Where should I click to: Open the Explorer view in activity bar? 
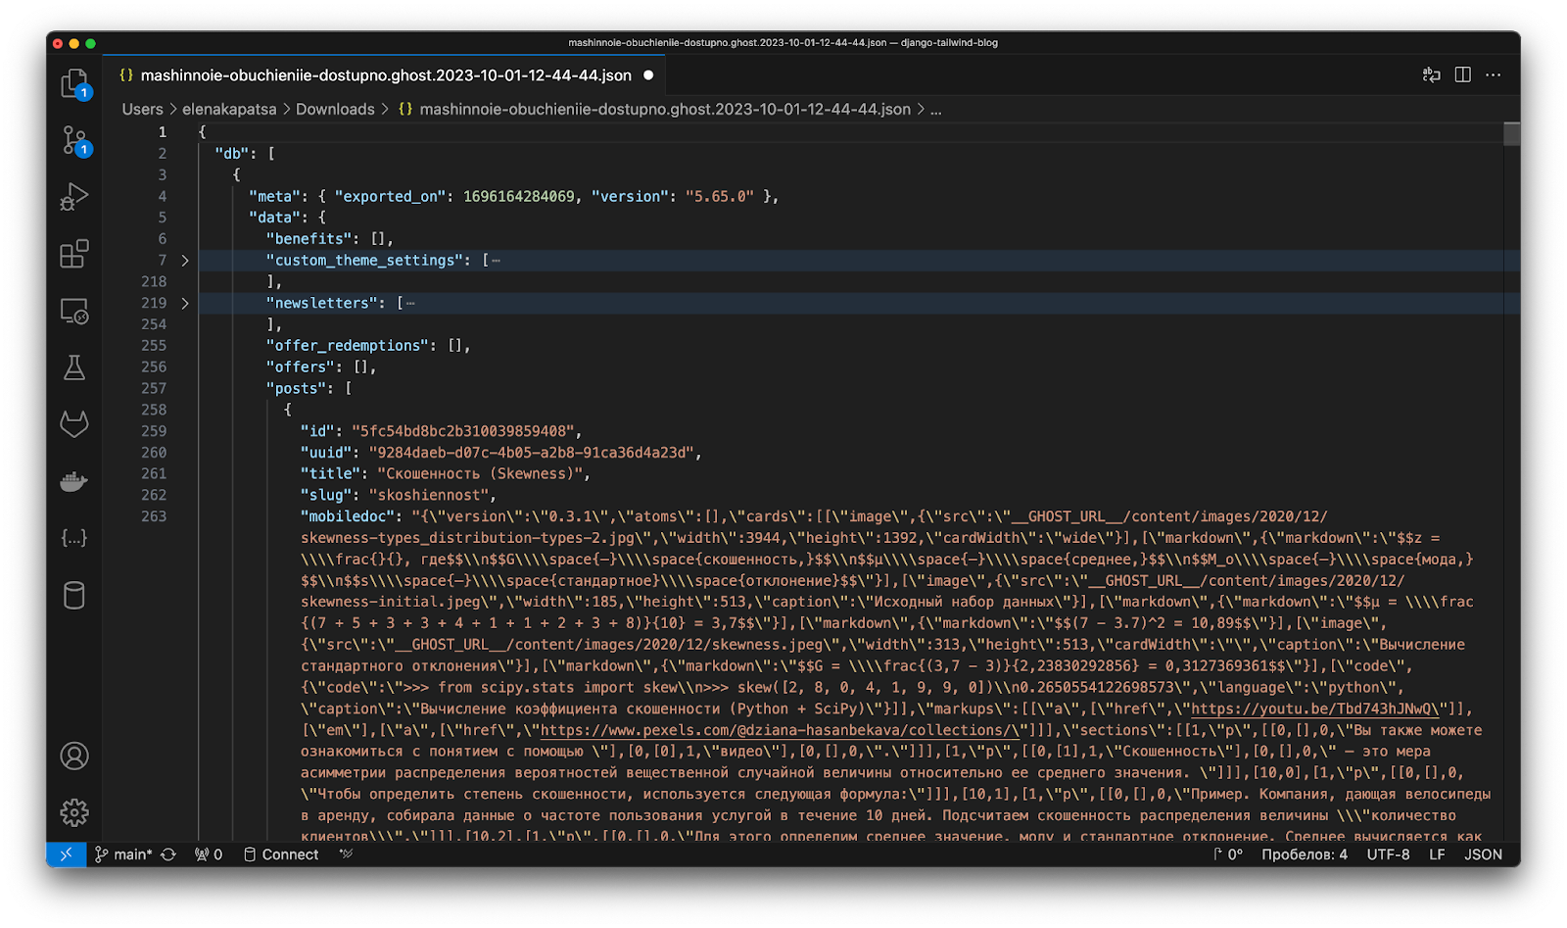(x=74, y=84)
